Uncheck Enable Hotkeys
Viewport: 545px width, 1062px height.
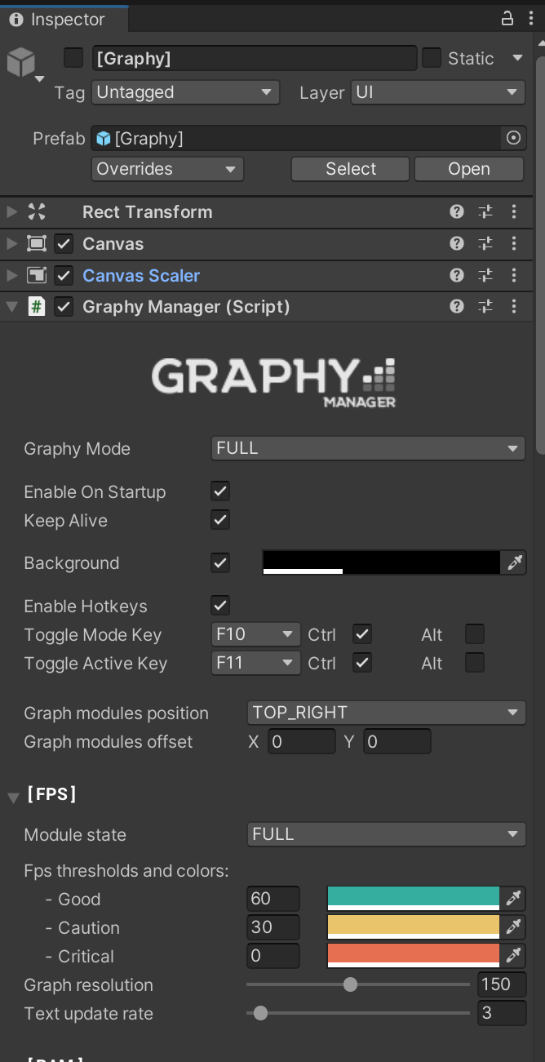(x=220, y=606)
